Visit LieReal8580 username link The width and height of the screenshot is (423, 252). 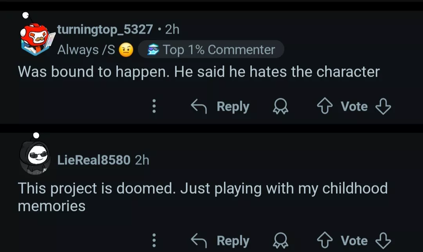tap(94, 160)
